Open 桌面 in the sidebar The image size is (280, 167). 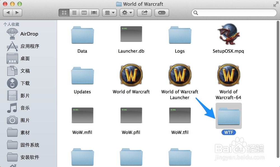tap(18, 58)
